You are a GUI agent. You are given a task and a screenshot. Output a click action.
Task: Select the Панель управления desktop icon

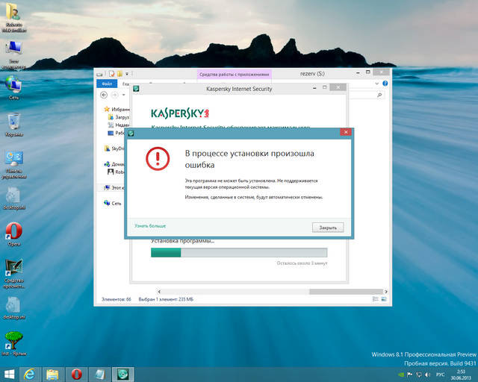(x=13, y=164)
